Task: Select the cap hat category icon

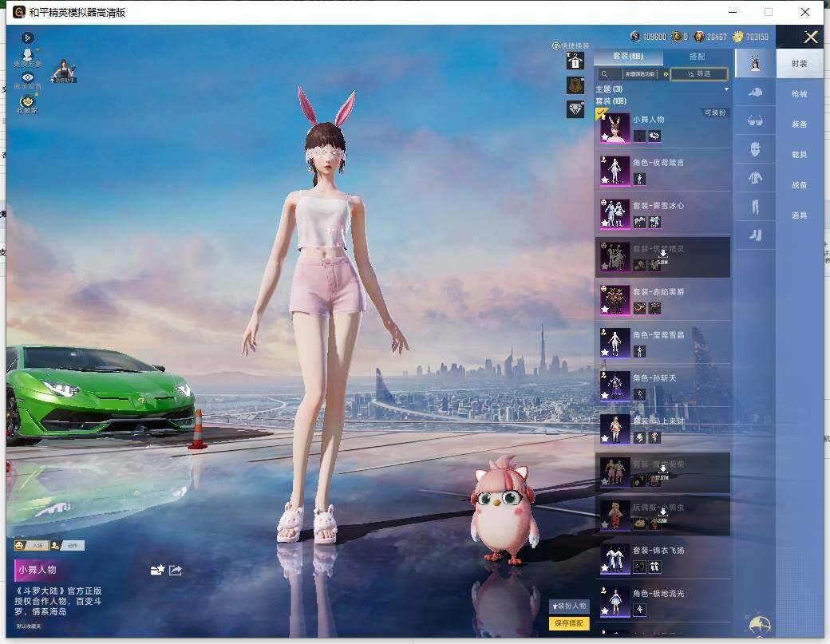Action: pyautogui.click(x=755, y=93)
